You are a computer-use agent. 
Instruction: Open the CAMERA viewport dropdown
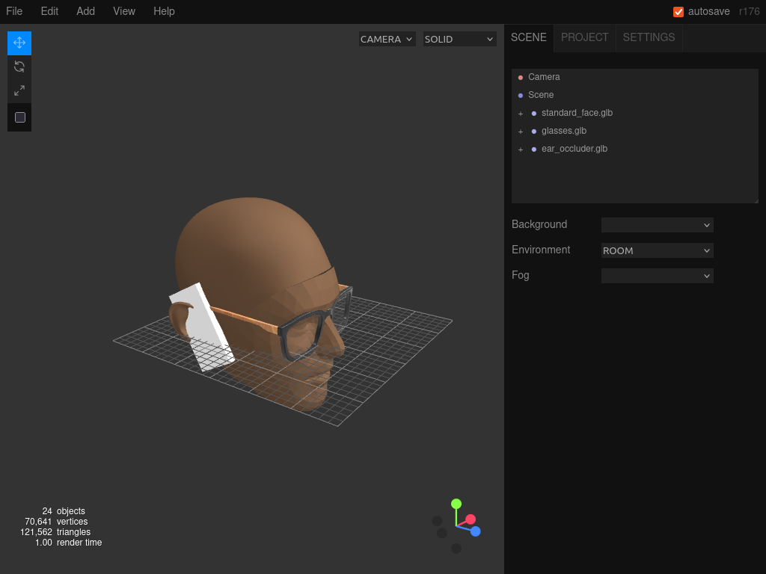[x=387, y=39]
